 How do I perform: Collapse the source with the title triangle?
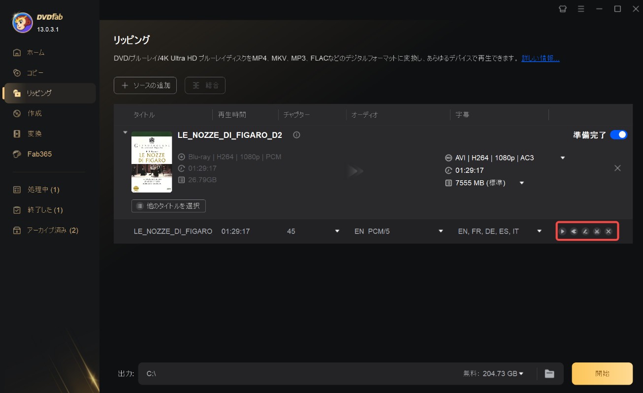coord(125,132)
